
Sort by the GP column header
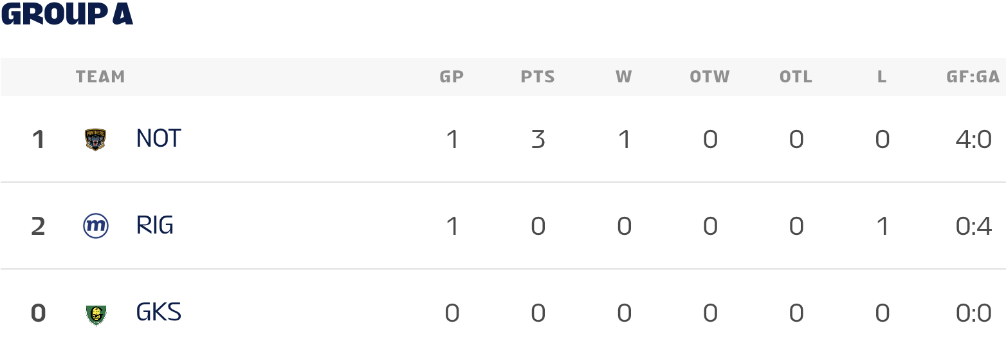452,77
